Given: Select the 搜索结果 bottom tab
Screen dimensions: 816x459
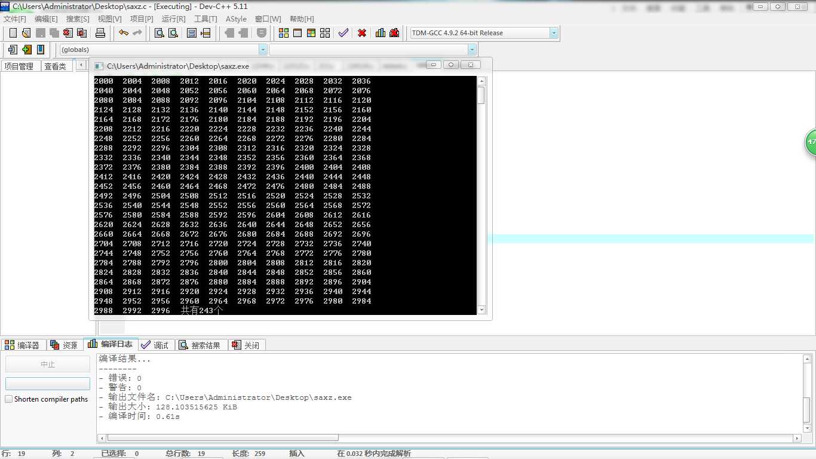Looking at the screenshot, I should point(200,345).
